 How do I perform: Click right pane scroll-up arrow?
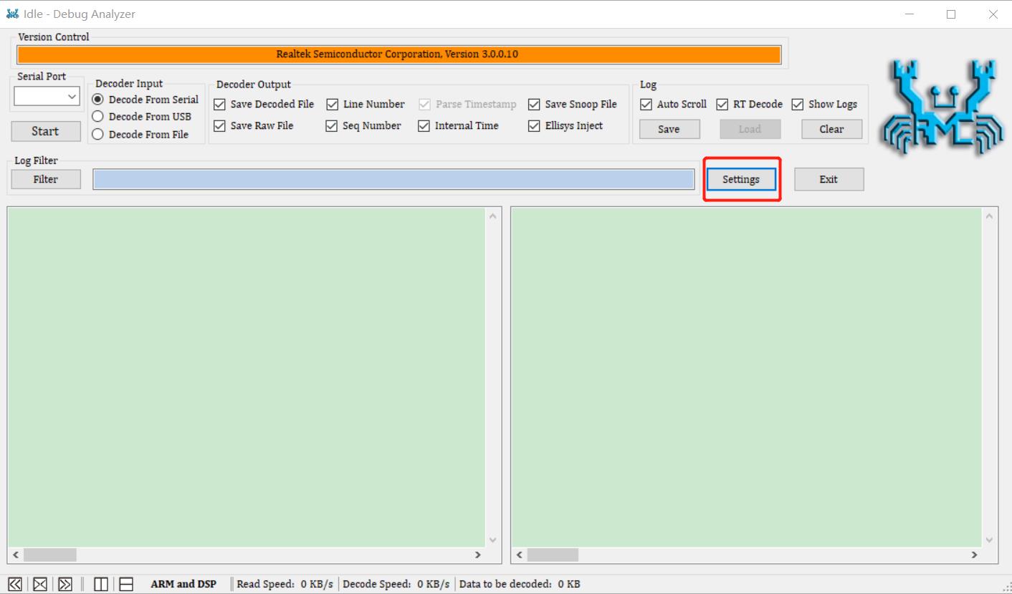[x=989, y=216]
